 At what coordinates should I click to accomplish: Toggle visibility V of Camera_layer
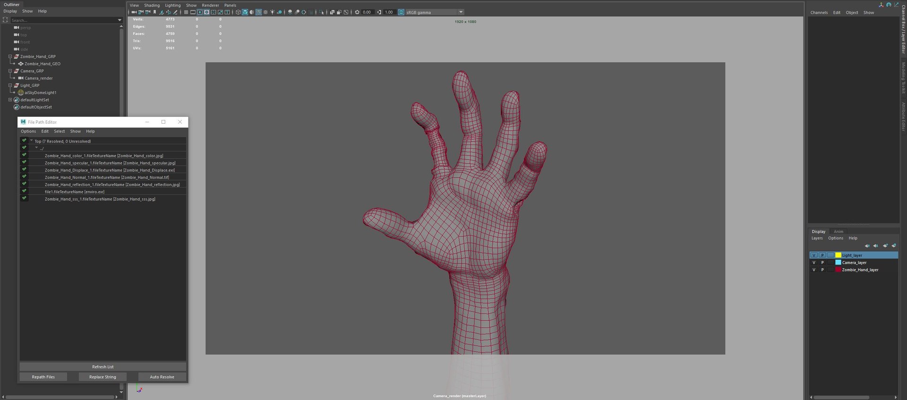point(814,263)
